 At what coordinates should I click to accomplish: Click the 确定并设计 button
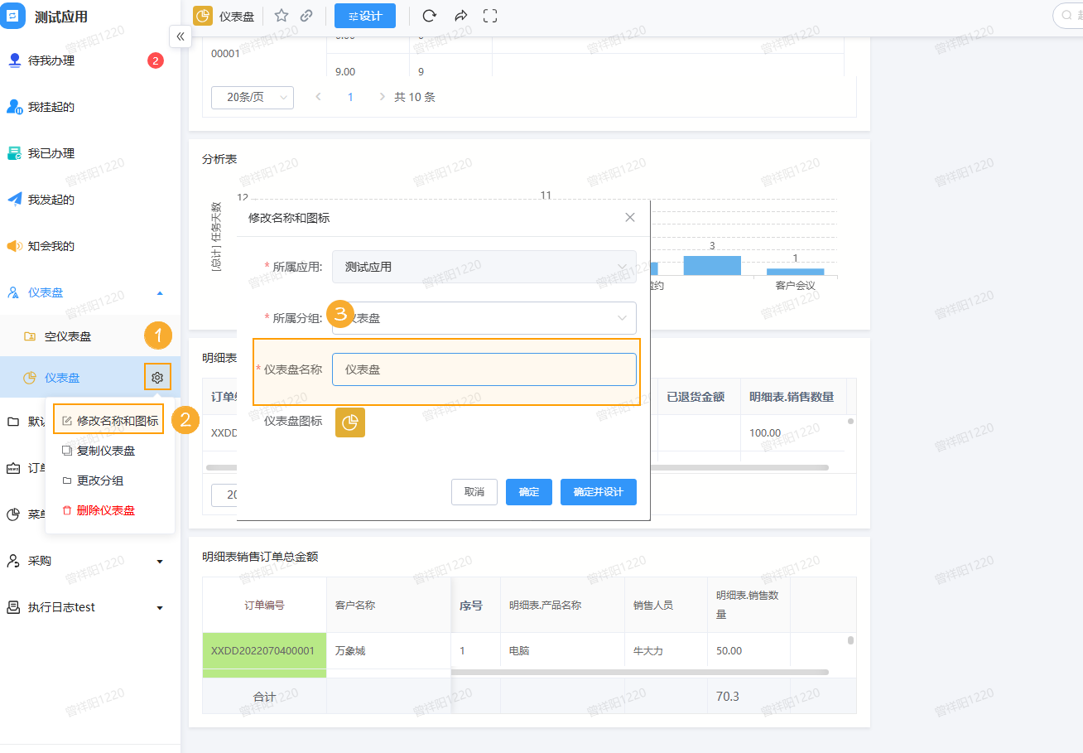(598, 491)
